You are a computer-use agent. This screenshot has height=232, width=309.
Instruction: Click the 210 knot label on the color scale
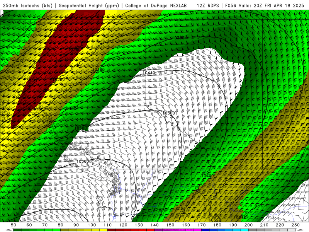pyautogui.click(x=264, y=225)
